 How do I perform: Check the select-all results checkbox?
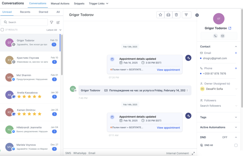(x=2, y=30)
